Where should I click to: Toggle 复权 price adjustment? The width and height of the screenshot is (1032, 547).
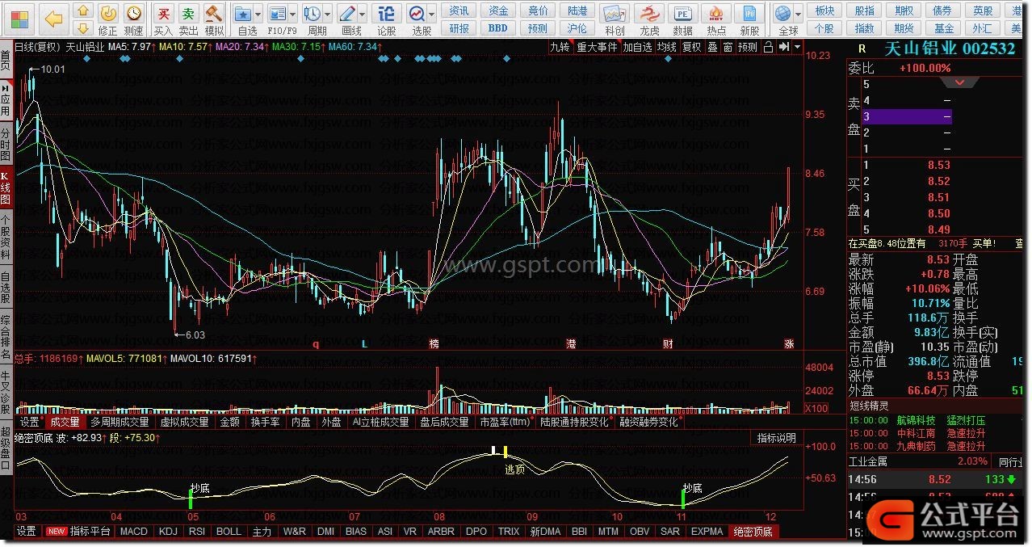692,47
